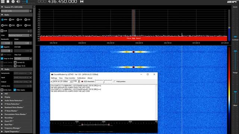This screenshot has width=239, height=134.
Task: Expand the Band Plan panel
Action: pos(2,125)
